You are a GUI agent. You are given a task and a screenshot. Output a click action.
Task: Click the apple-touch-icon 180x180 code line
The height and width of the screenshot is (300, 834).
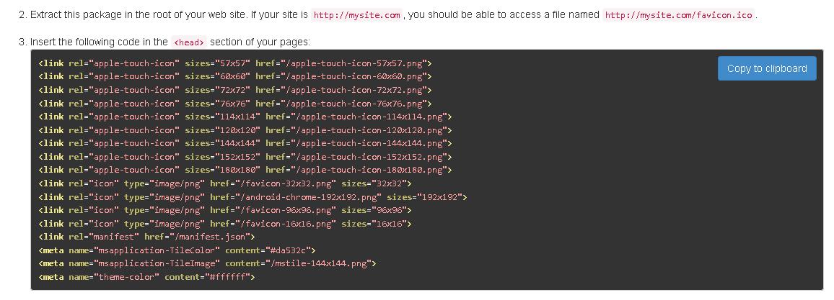pos(245,170)
